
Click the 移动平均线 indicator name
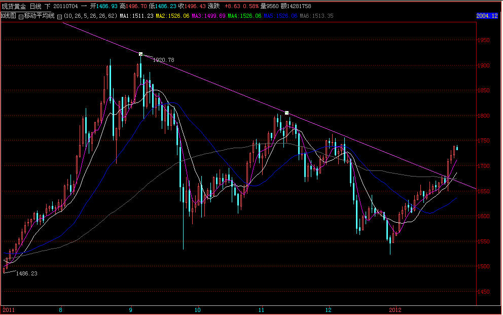pos(40,16)
